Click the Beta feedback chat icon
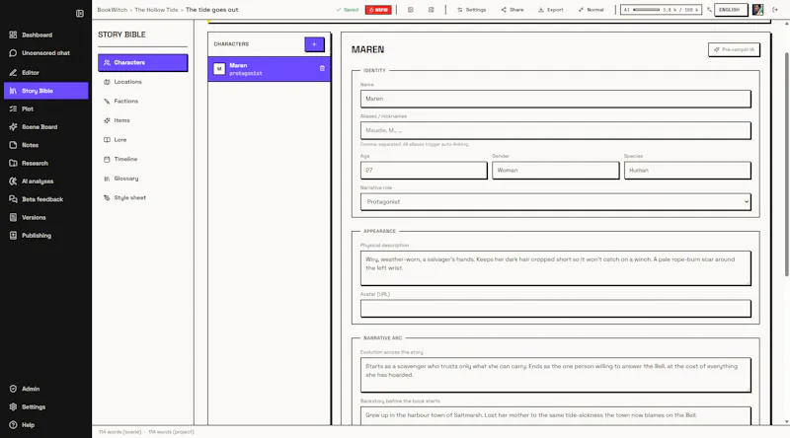Image resolution: width=790 pixels, height=438 pixels. [x=13, y=199]
